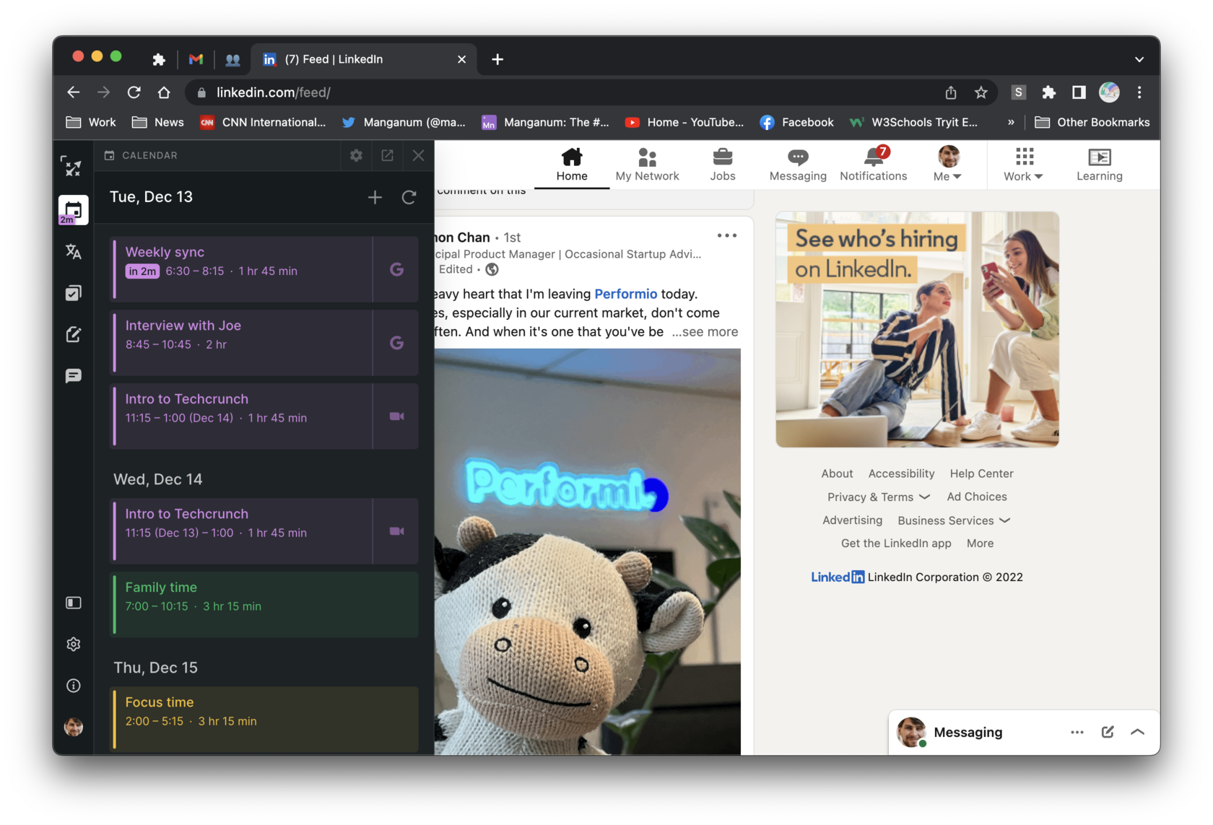The width and height of the screenshot is (1213, 825).
Task: Open the calendar in a new window
Action: (387, 155)
